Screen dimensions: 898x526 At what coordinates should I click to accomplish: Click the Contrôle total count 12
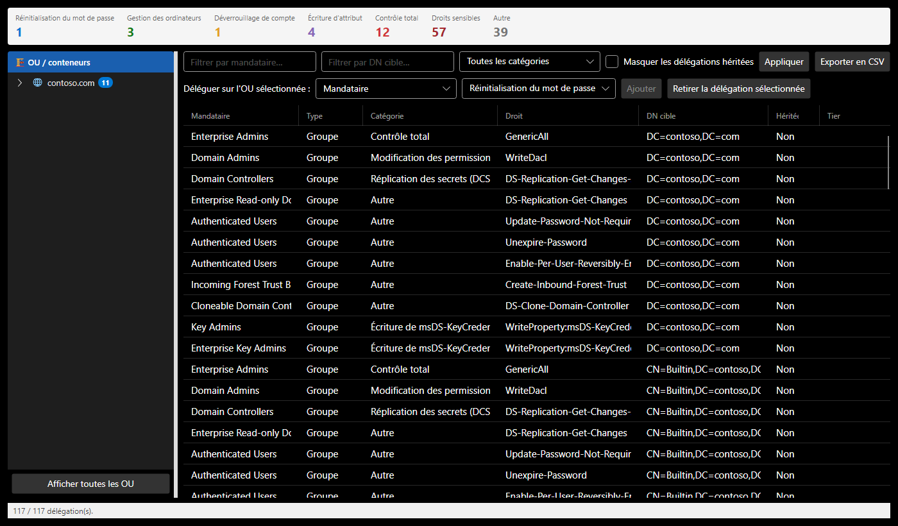[x=382, y=32]
